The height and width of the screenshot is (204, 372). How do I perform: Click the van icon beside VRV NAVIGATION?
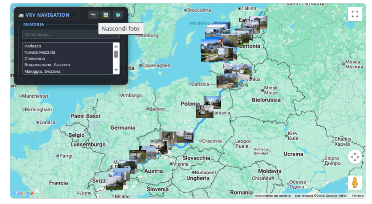21,15
